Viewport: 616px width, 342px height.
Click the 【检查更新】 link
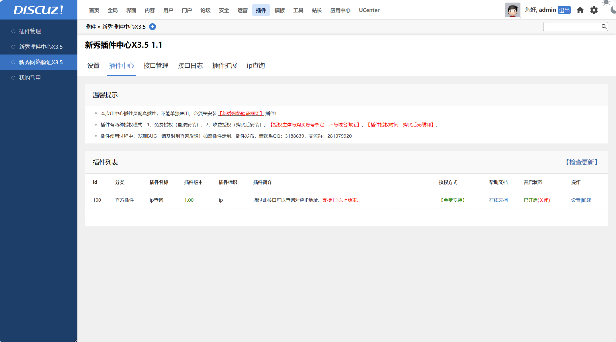[582, 162]
